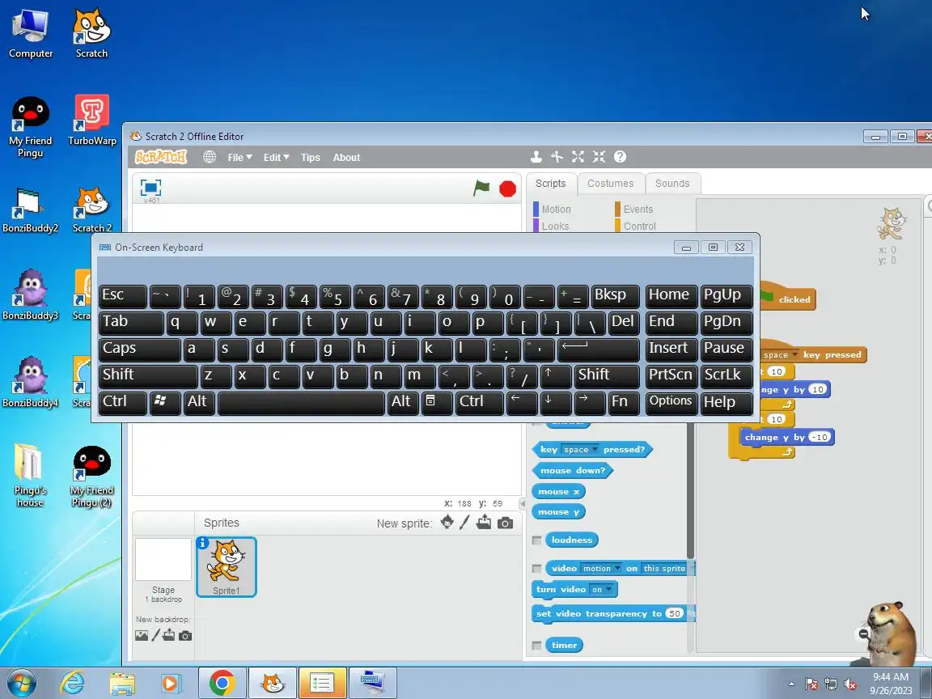Viewport: 932px width, 699px height.
Task: Toggle Caps key on On-Screen Keyboard
Action: [140, 349]
